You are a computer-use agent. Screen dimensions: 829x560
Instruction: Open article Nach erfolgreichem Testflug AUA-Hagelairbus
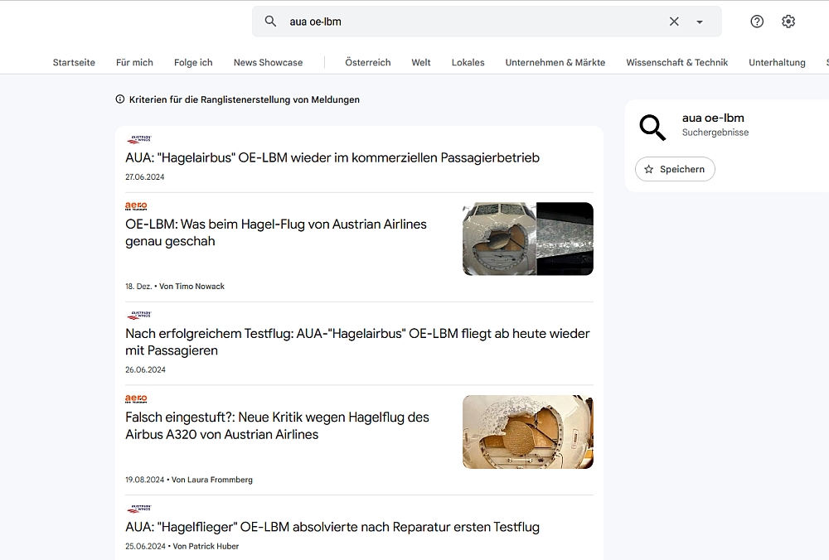click(x=357, y=342)
